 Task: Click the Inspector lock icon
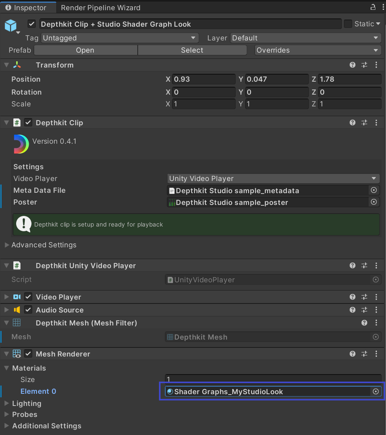tap(373, 7)
